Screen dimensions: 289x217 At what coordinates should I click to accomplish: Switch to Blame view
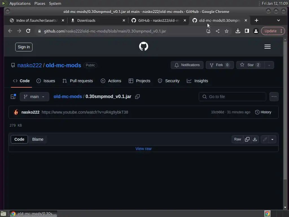[x=38, y=139]
